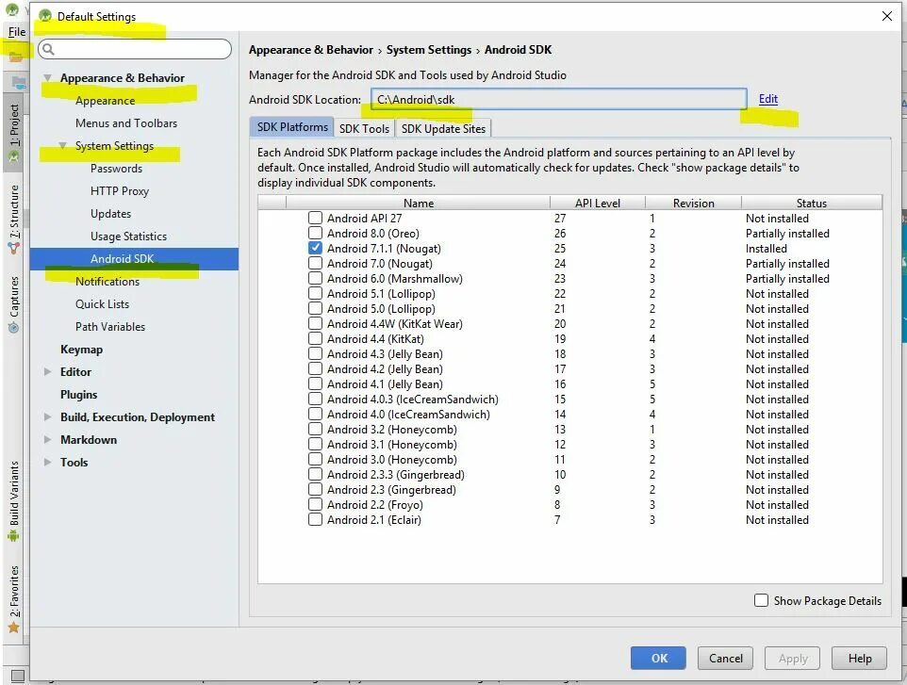Click the settings search field
The height and width of the screenshot is (685, 907).
coord(135,49)
